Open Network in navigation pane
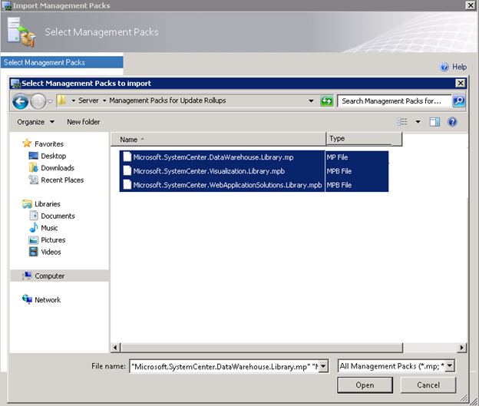479x406 pixels. (48, 300)
